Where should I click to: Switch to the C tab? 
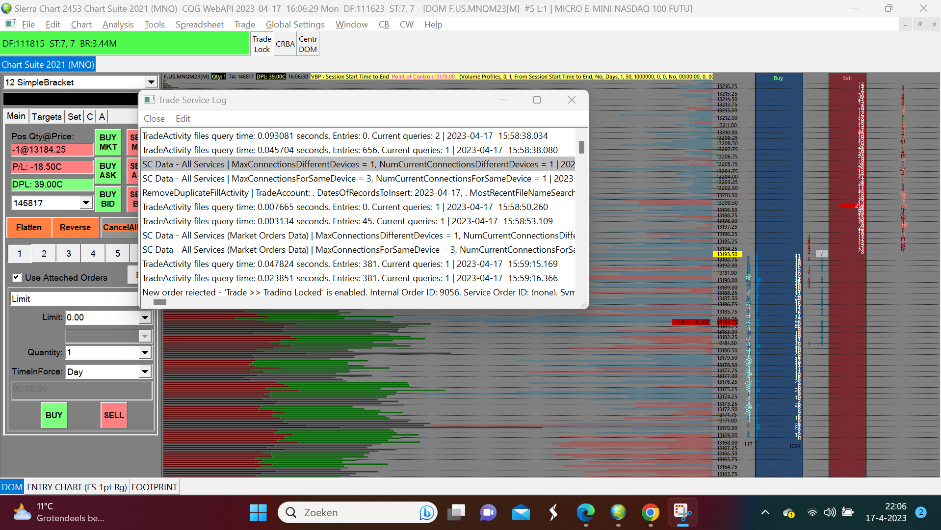(90, 117)
